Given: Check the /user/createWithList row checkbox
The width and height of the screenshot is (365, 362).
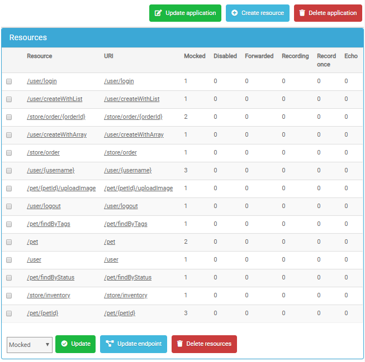Looking at the screenshot, I should pos(9,99).
